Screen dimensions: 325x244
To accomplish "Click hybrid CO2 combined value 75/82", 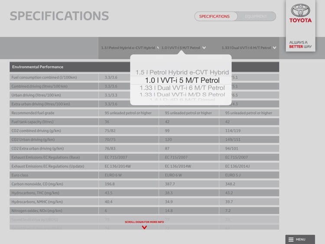I will coord(110,131).
